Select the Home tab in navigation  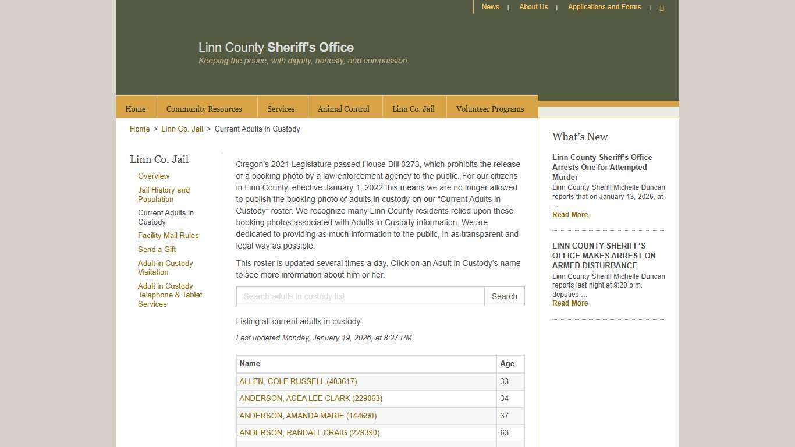(x=135, y=108)
